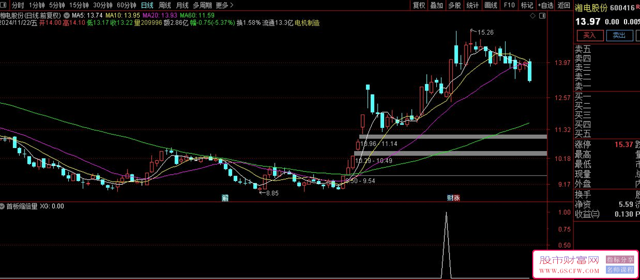Click the 电机制造 industry label
The height and width of the screenshot is (280, 640).
[x=307, y=23]
